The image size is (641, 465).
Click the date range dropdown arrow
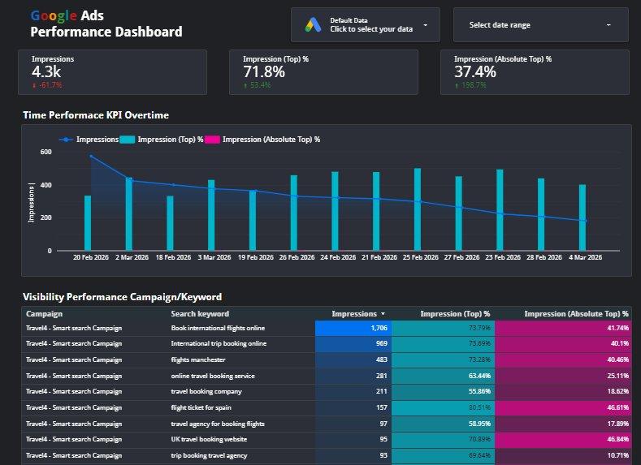click(609, 25)
